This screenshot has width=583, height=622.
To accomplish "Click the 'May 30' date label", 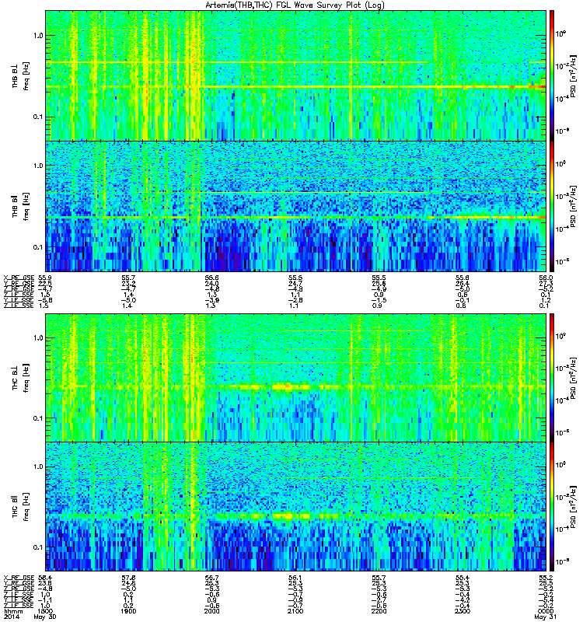I will [x=45, y=617].
